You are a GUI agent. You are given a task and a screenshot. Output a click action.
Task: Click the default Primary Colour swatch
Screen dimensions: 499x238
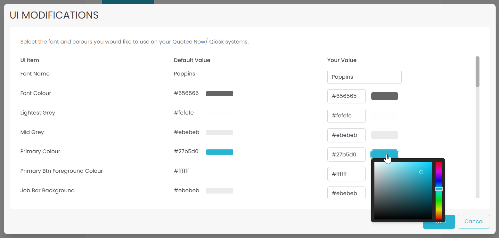(220, 152)
